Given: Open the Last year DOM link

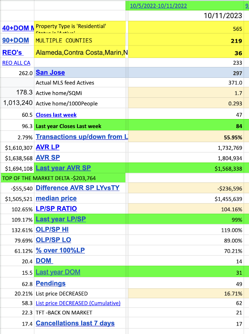Looking at the screenshot, I should [x=58, y=272].
